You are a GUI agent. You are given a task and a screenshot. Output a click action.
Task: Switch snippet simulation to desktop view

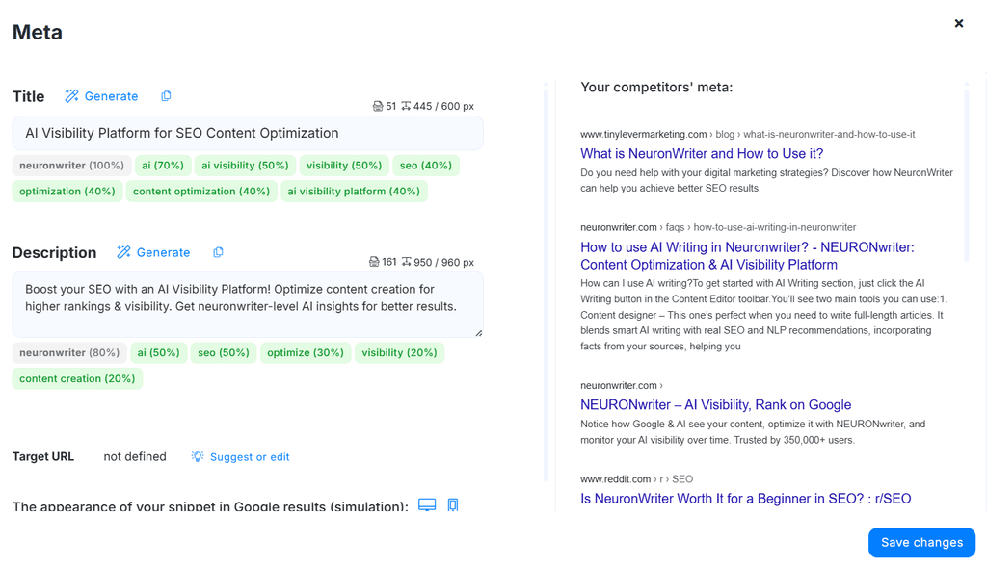point(427,504)
